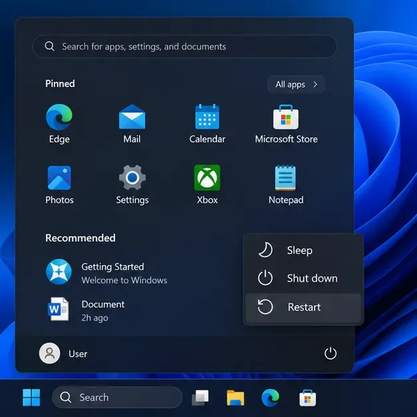Screen dimensions: 417x417
Task: Open File Explorer from the taskbar
Action: 235,398
